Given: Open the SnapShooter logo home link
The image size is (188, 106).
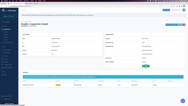Looking at the screenshot, I should click(x=9, y=11).
